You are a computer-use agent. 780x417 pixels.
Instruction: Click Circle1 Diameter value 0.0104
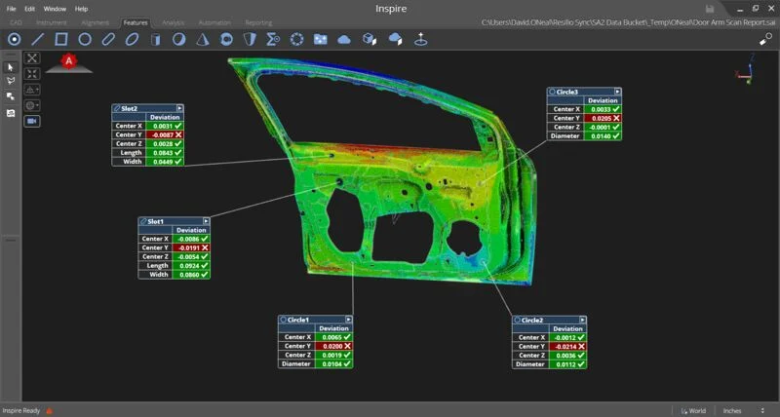pyautogui.click(x=333, y=363)
